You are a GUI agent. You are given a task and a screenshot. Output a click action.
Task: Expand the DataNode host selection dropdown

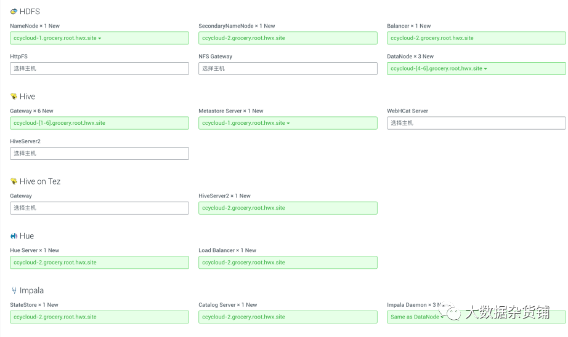[485, 69]
